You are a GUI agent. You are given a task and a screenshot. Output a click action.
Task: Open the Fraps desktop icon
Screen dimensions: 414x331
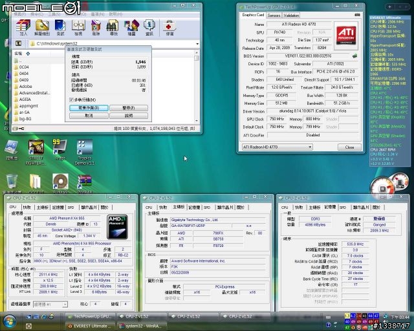pos(60,150)
